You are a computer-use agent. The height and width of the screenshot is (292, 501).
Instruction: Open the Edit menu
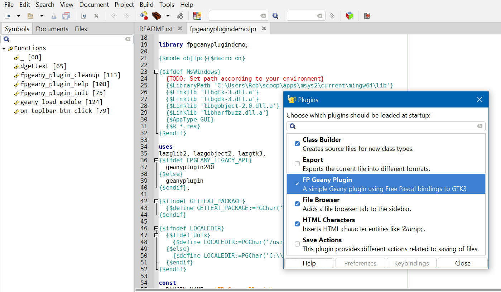click(25, 5)
